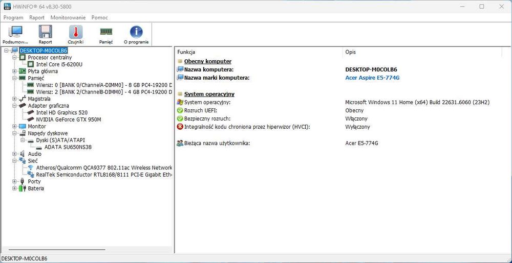The height and width of the screenshot is (263, 512).
Task: Select the 8 GB PC4-19200 memory row
Action: click(104, 85)
